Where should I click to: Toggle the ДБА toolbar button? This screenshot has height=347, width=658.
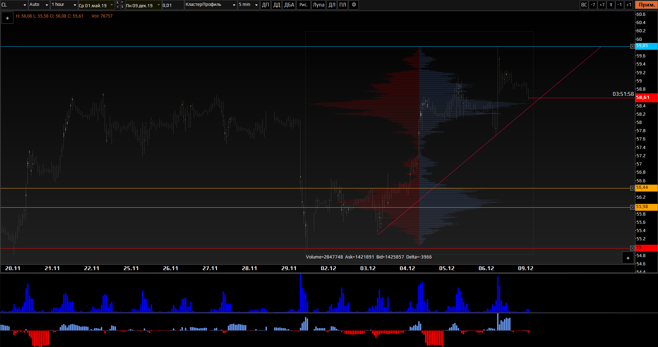coord(289,5)
